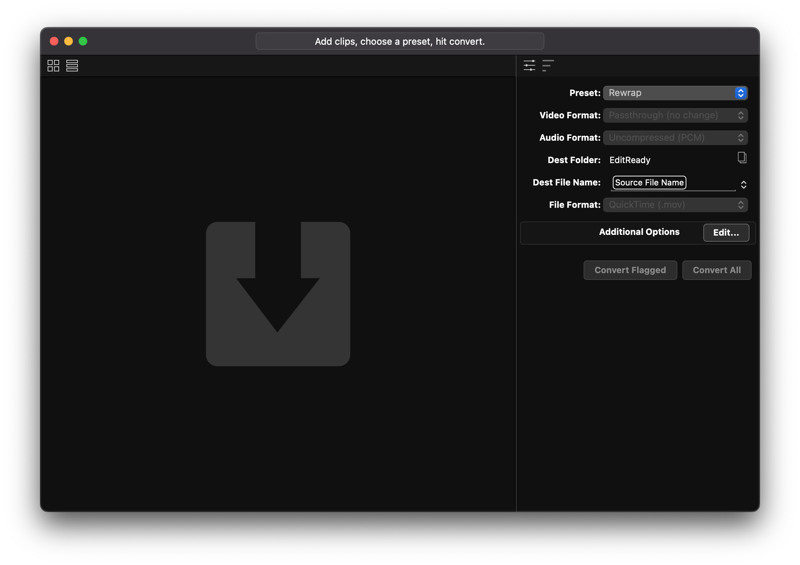Open the Preset dropdown showing Rewrap
Viewport: 800px width, 565px height.
coord(675,93)
